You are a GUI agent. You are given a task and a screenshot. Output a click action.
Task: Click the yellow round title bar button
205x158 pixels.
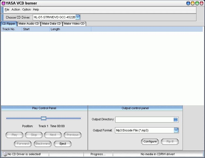[x=193, y=3]
